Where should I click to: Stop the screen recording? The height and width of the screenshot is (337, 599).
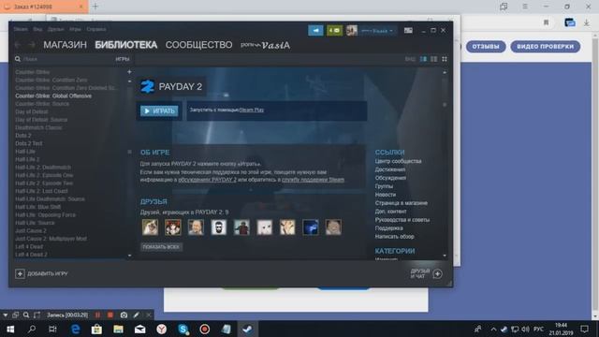point(110,315)
